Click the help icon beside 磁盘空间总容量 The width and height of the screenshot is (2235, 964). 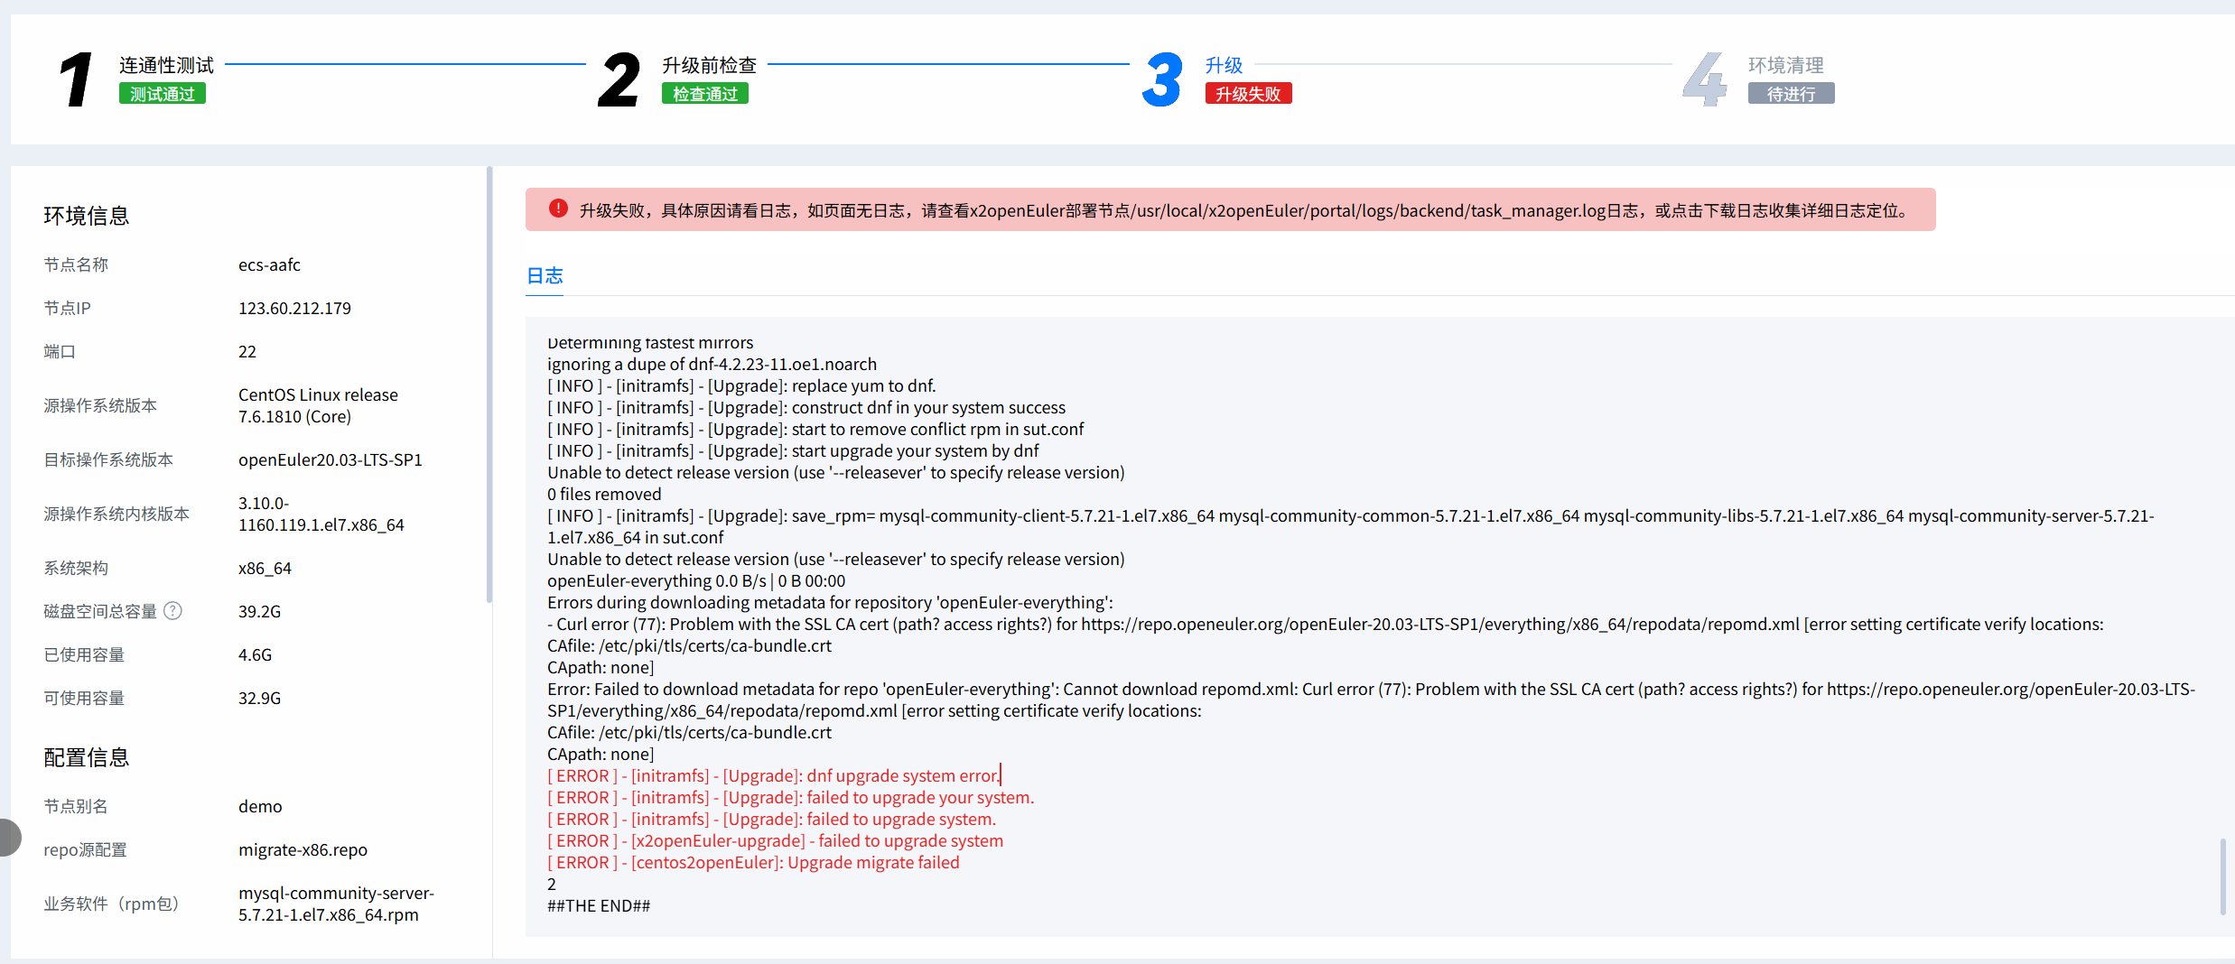tap(172, 611)
